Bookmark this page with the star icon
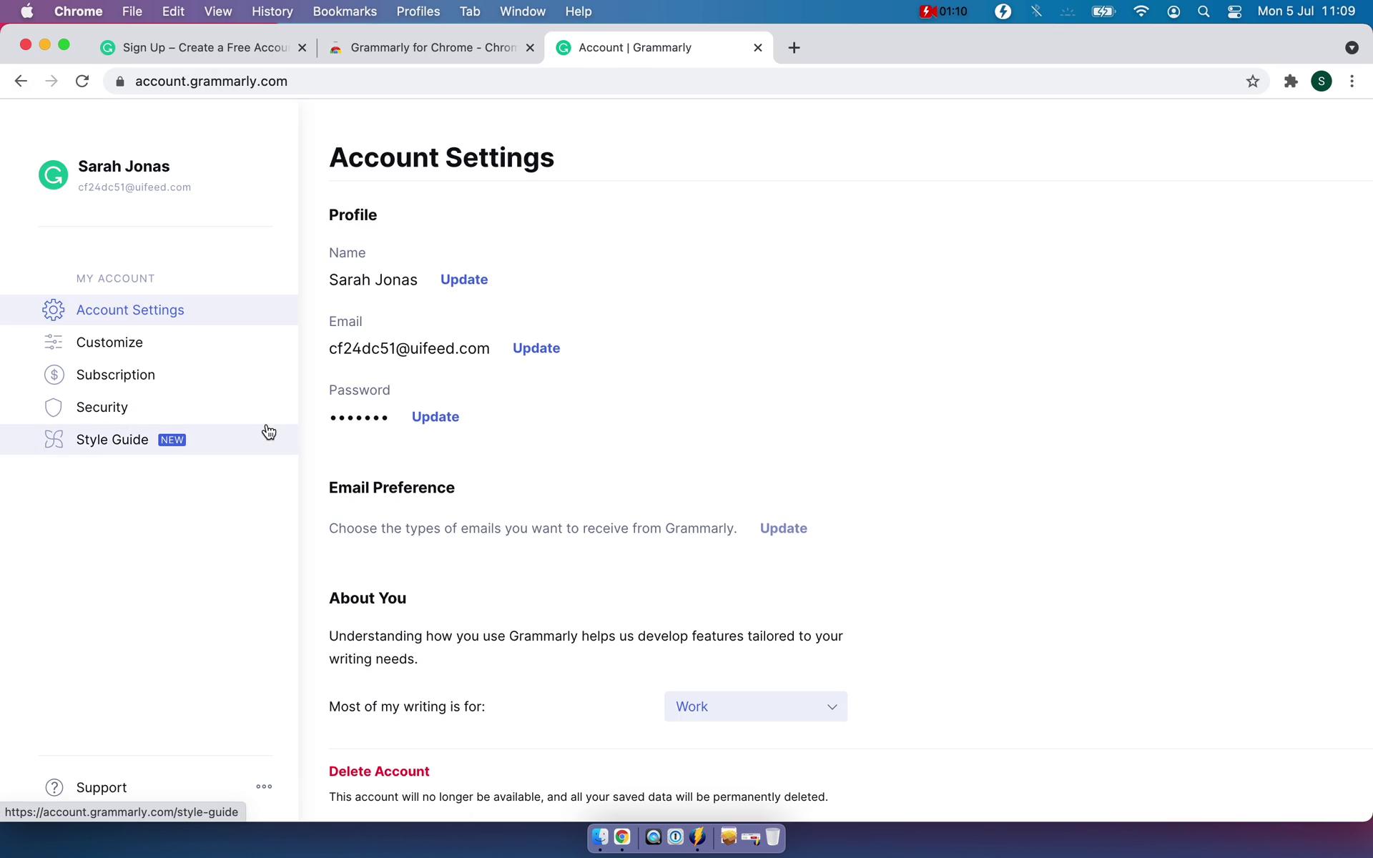Viewport: 1373px width, 858px height. [x=1252, y=82]
